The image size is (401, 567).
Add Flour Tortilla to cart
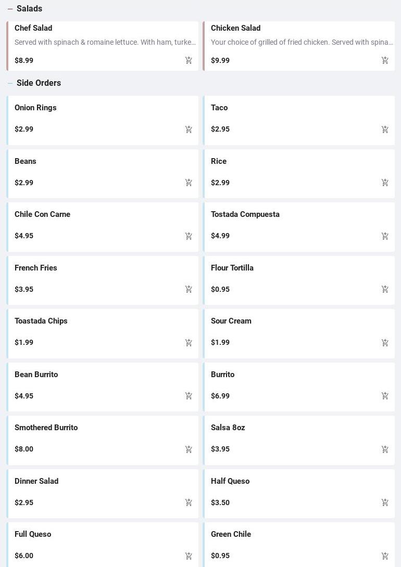(x=385, y=289)
